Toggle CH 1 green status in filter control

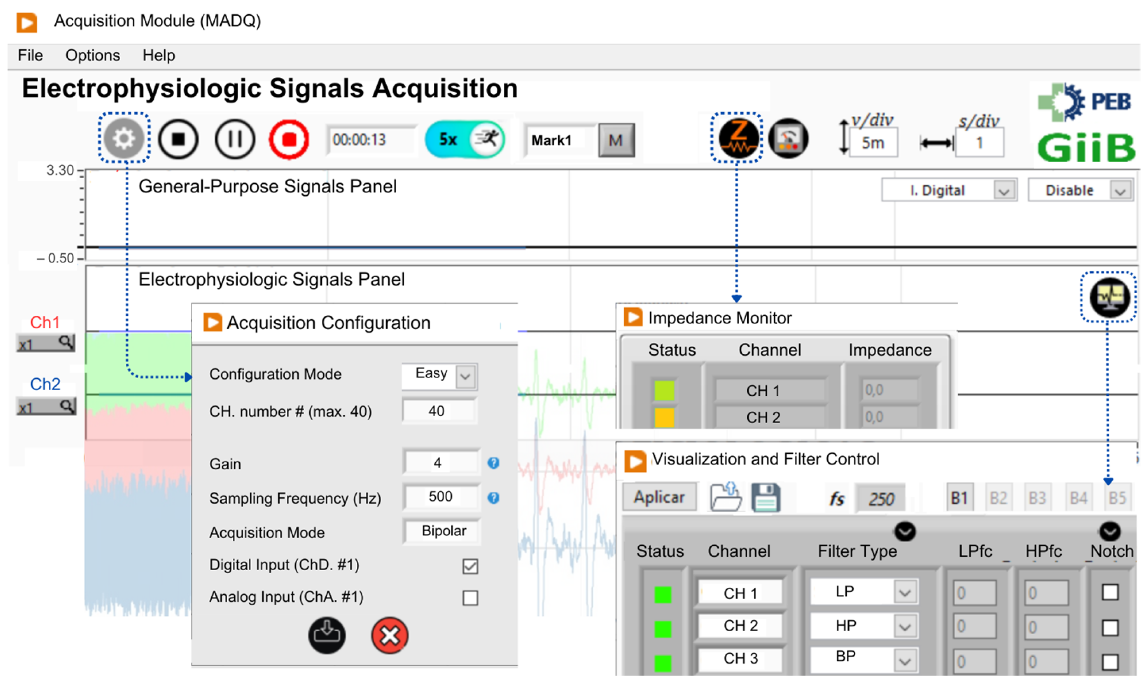coord(663,595)
